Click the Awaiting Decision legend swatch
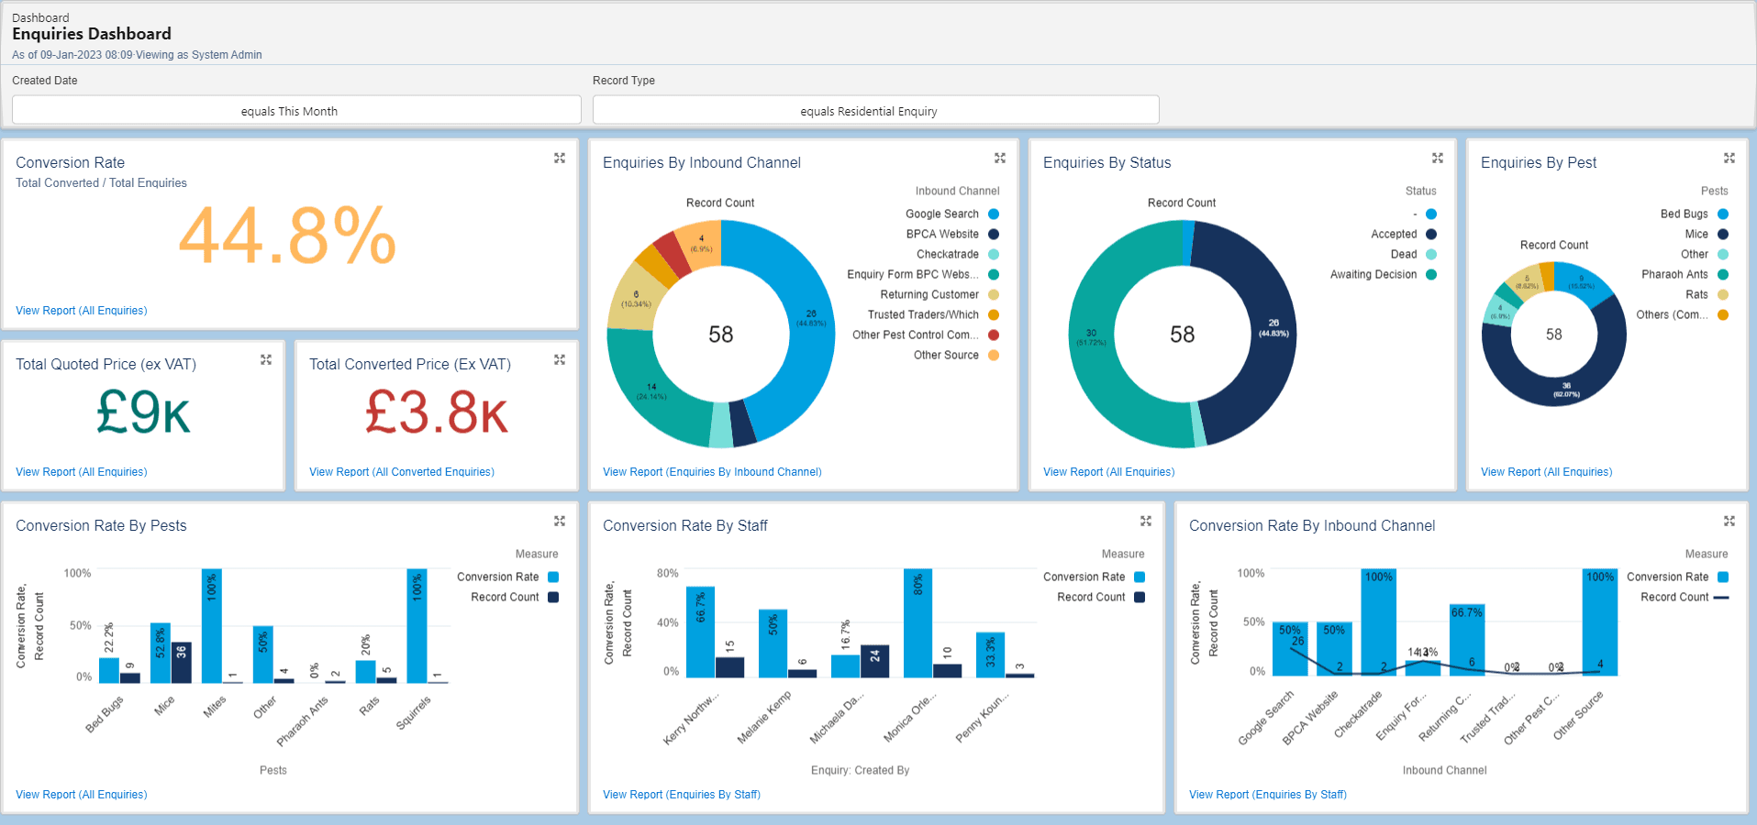Viewport: 1757px width, 825px height. [x=1431, y=275]
